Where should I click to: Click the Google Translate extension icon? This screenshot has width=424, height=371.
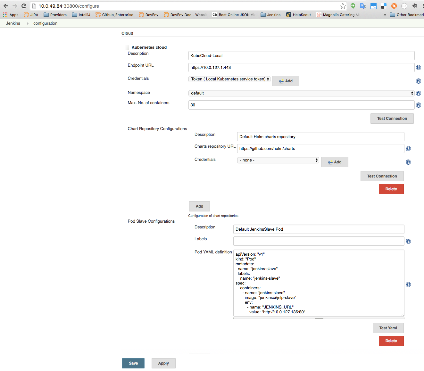click(x=363, y=6)
